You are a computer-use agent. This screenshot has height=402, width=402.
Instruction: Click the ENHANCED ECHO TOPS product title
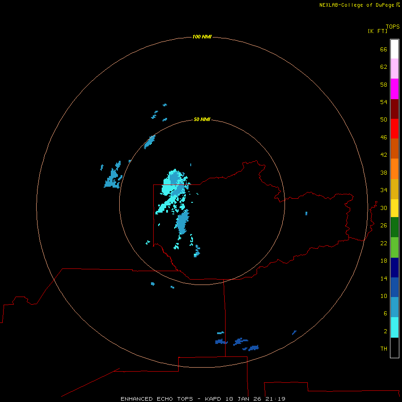click(157, 399)
